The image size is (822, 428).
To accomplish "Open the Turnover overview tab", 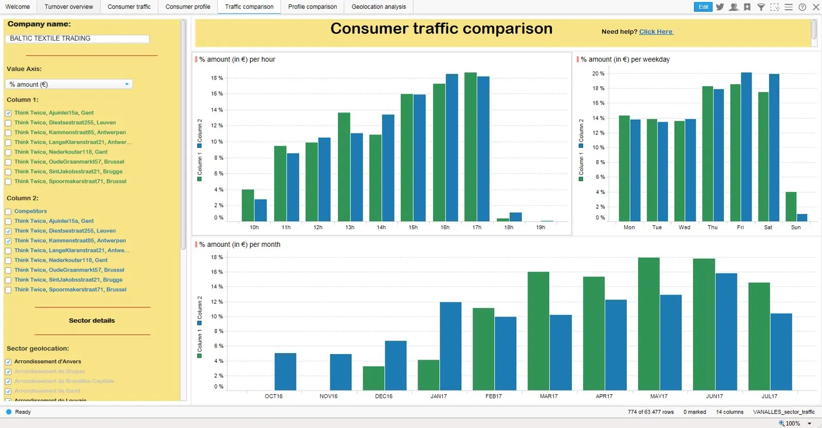I will point(69,7).
